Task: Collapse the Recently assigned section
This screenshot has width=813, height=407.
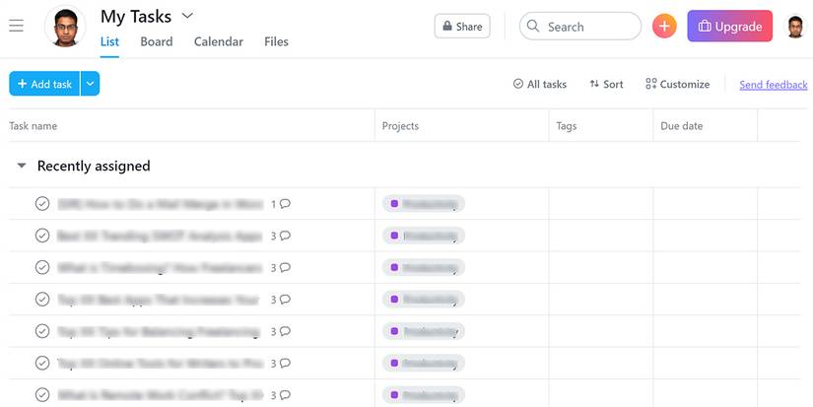Action: click(x=22, y=166)
